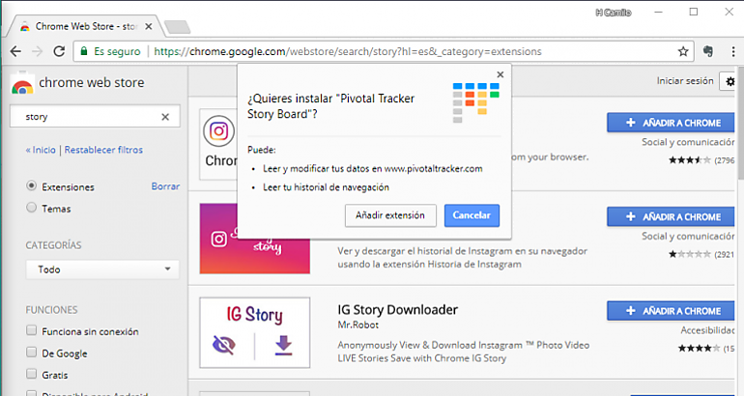The width and height of the screenshot is (744, 396).
Task: Open the pink Instagram story extension thumbnail
Action: pos(255,239)
